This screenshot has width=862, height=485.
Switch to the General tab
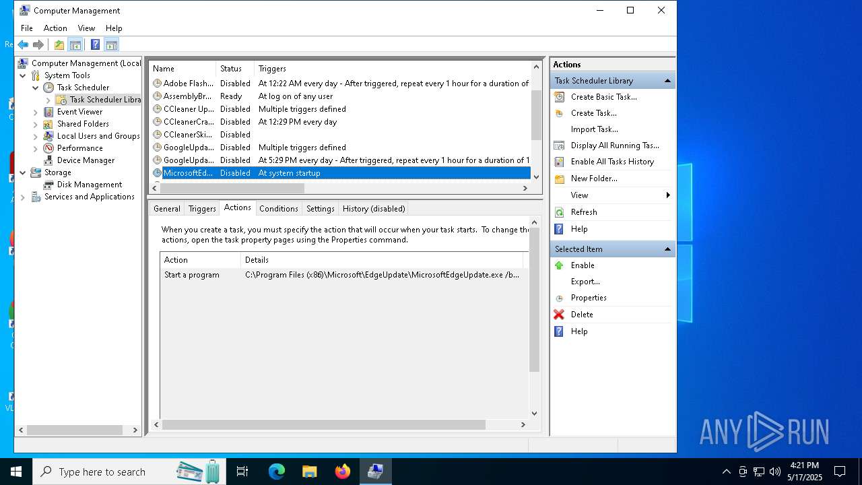167,209
